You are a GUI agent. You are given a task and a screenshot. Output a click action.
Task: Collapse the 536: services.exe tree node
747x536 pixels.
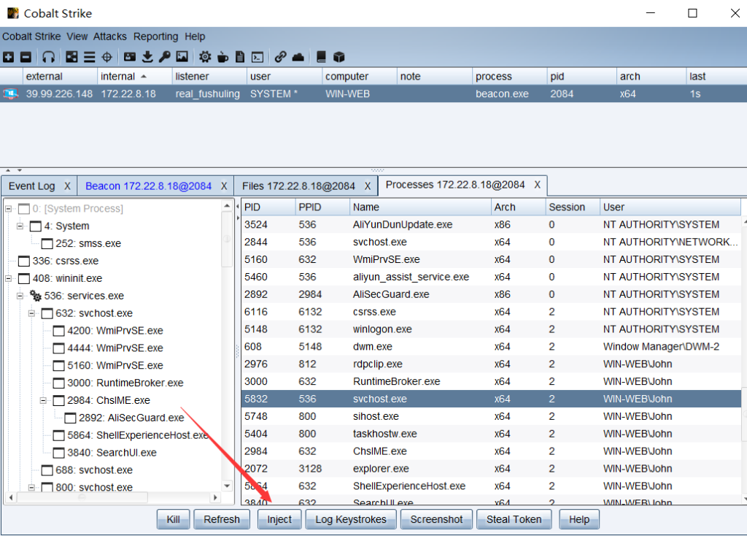[21, 296]
